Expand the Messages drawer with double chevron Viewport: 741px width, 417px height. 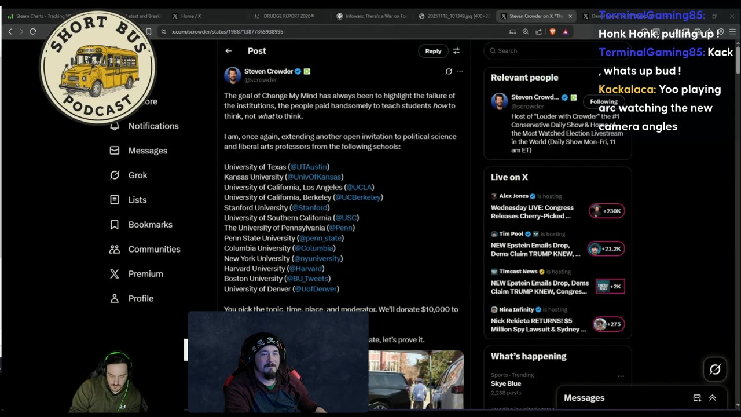point(713,398)
